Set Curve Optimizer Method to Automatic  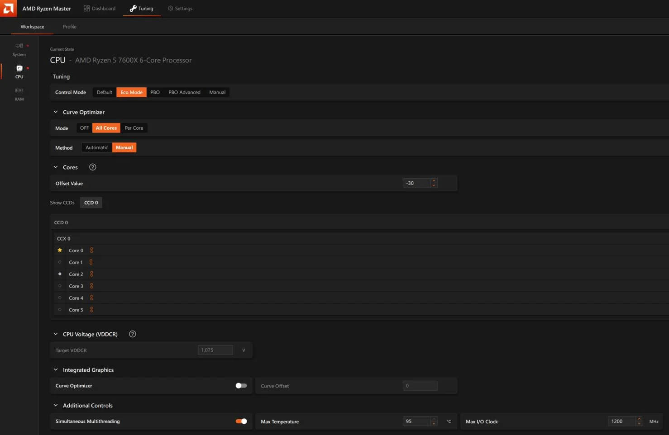click(x=96, y=147)
